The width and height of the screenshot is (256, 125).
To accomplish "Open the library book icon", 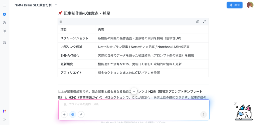I will pyautogui.click(x=4, y=31).
